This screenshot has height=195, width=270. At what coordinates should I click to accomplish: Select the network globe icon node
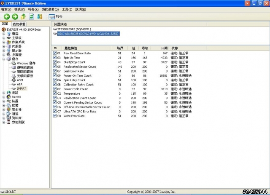coord(8,93)
